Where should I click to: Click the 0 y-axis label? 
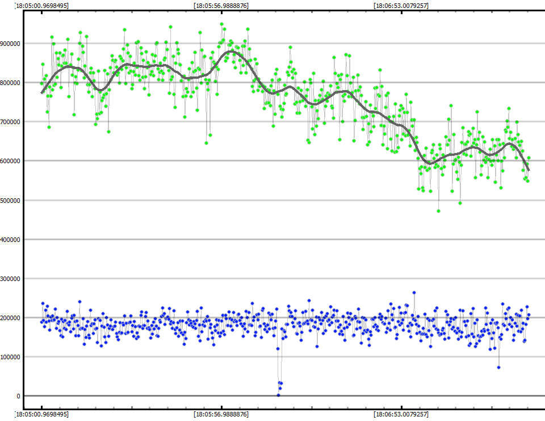point(19,396)
